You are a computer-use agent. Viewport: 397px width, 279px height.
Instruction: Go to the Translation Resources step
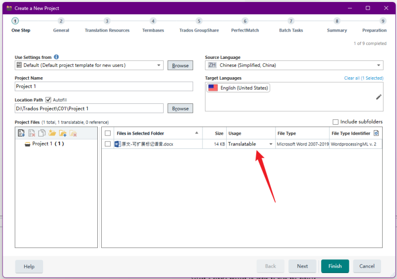107,21
